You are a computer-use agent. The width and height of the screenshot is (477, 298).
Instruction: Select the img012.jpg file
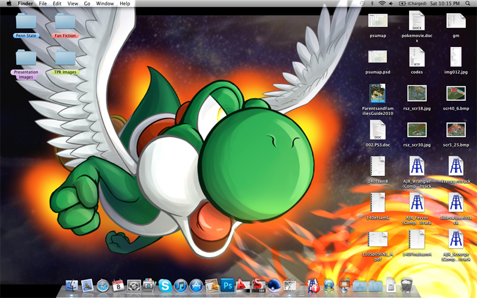coord(456,61)
